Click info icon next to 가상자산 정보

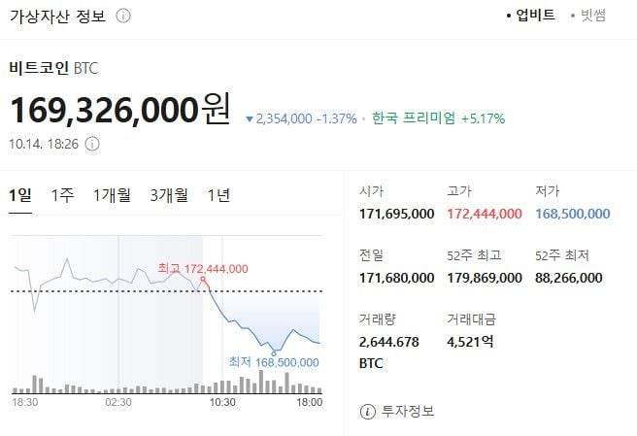pos(122,17)
